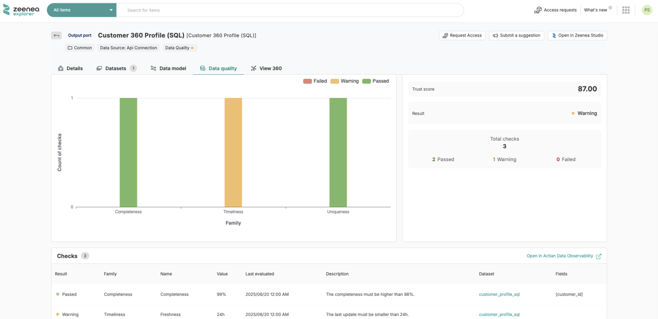658x319 pixels.
Task: Click the external link icon beside Actian Data Observability
Action: point(598,256)
